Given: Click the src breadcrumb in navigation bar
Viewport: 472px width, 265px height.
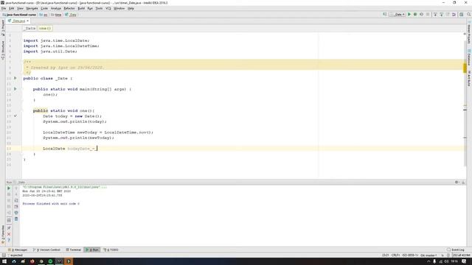Looking at the screenshot, I should 44,15.
